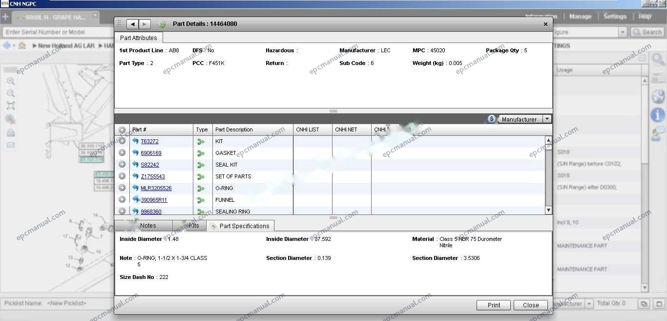This screenshot has width=667, height=321.
Task: Click the Fit to Window icon in the diagram toolbar
Action: tap(10, 106)
